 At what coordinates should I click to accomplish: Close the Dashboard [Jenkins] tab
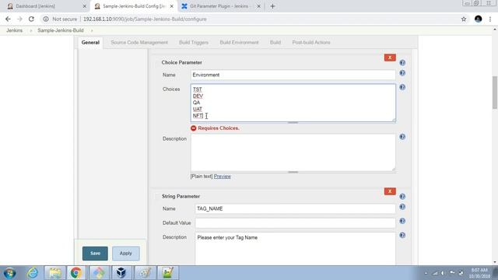(x=84, y=6)
